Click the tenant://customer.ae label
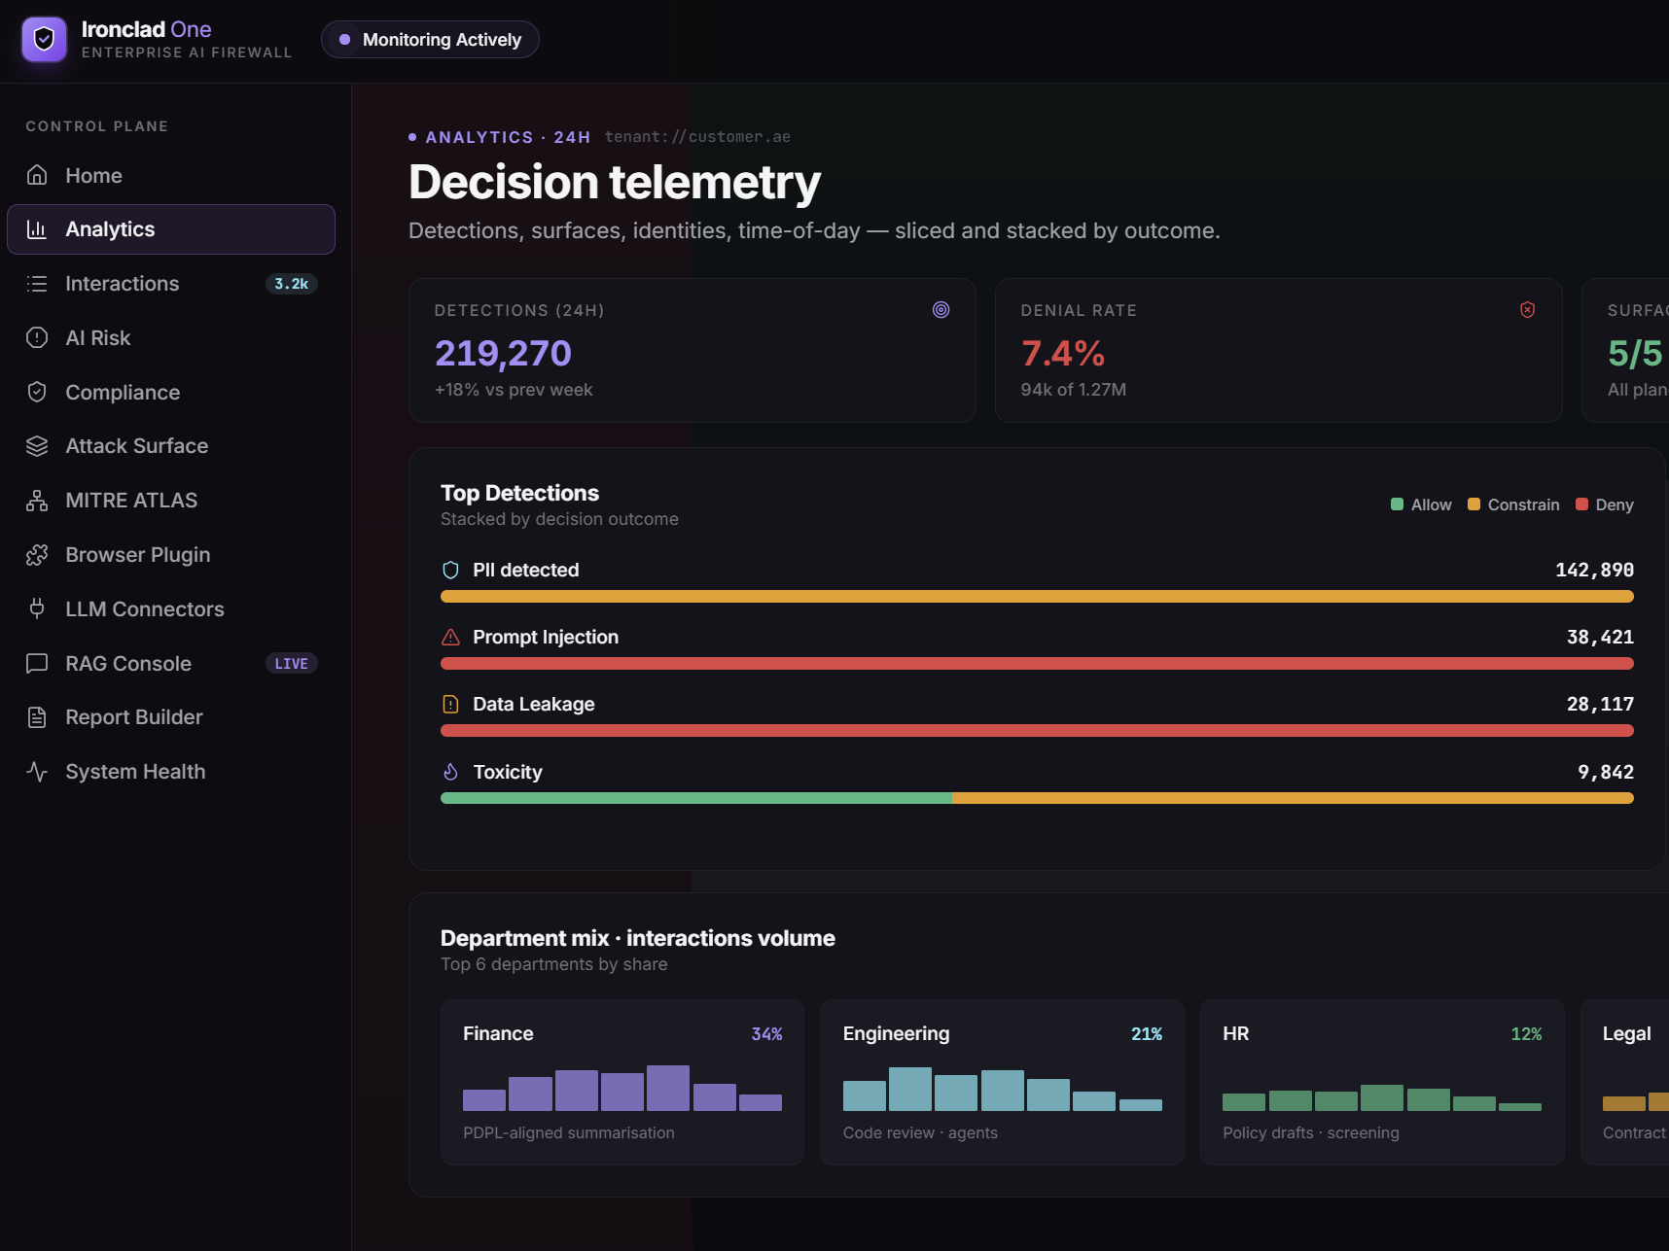This screenshot has width=1669, height=1251. [697, 137]
